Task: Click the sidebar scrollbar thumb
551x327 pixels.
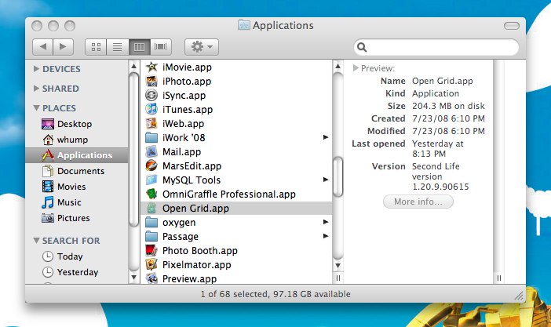Action: point(133,149)
